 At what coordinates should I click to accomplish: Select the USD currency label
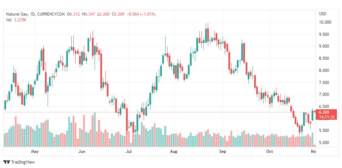[x=322, y=14]
